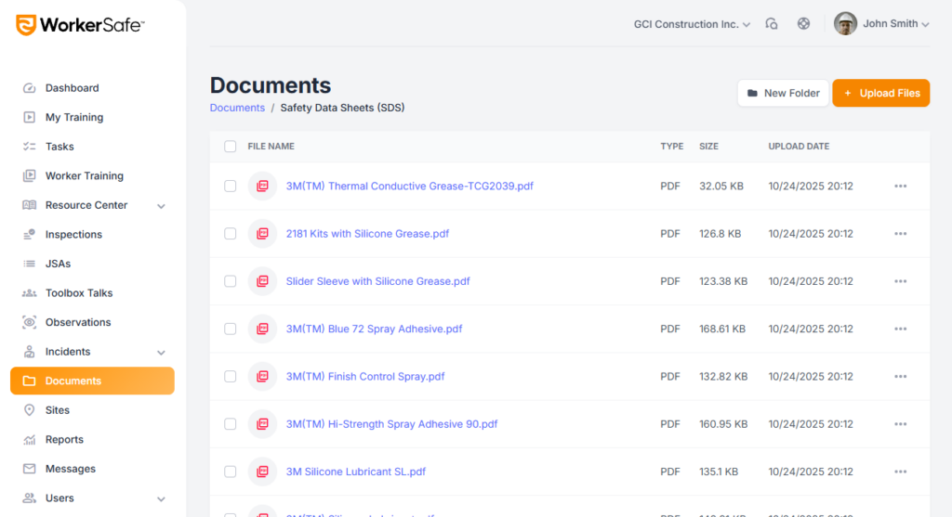Select checkbox for Finish Control Spray.pdf
The image size is (952, 517).
tap(231, 377)
